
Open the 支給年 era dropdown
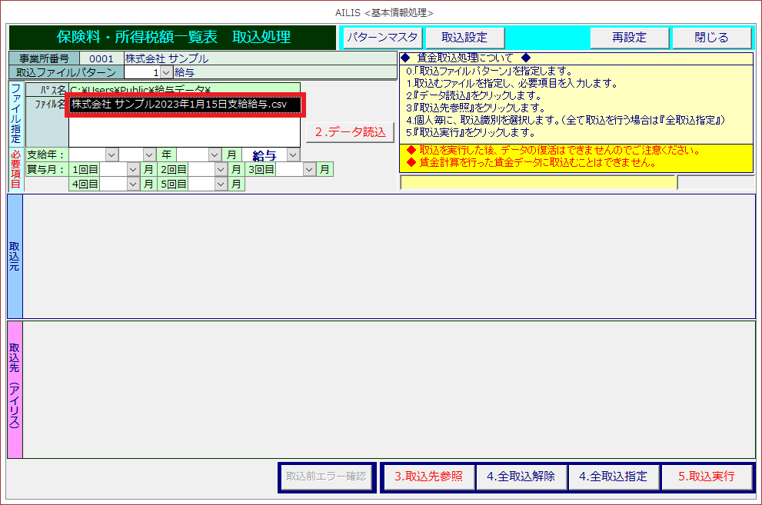click(111, 154)
